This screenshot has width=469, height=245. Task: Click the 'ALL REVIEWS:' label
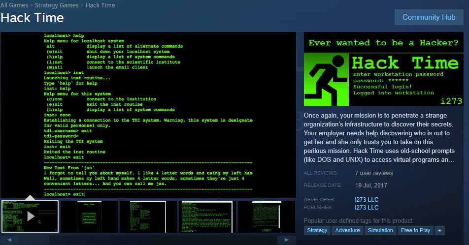(x=320, y=173)
